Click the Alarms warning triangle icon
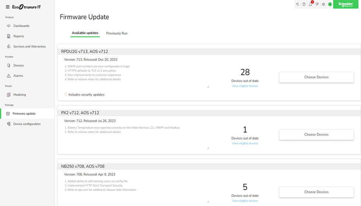361x206 pixels. [9, 76]
